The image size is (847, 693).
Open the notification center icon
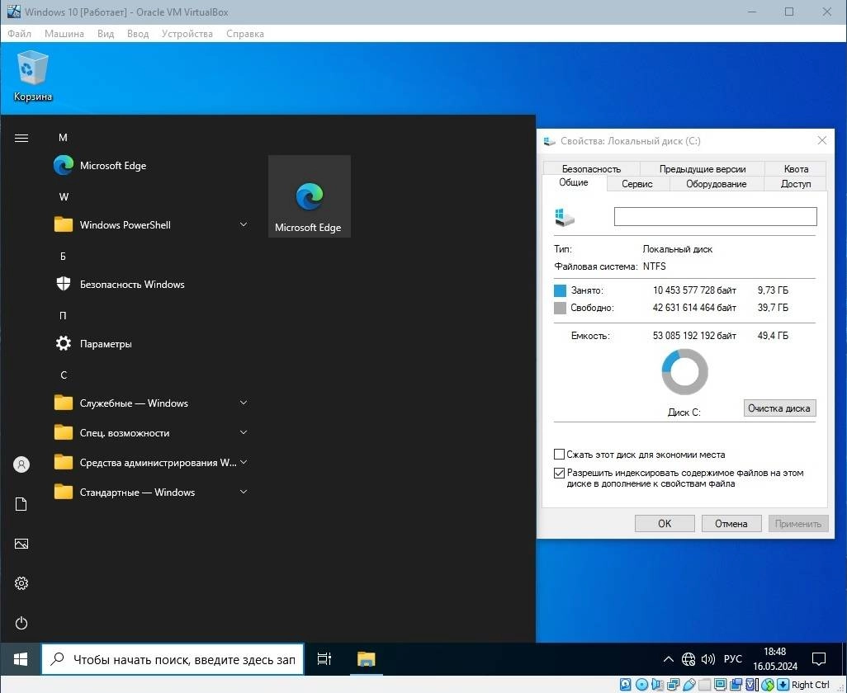pos(819,659)
